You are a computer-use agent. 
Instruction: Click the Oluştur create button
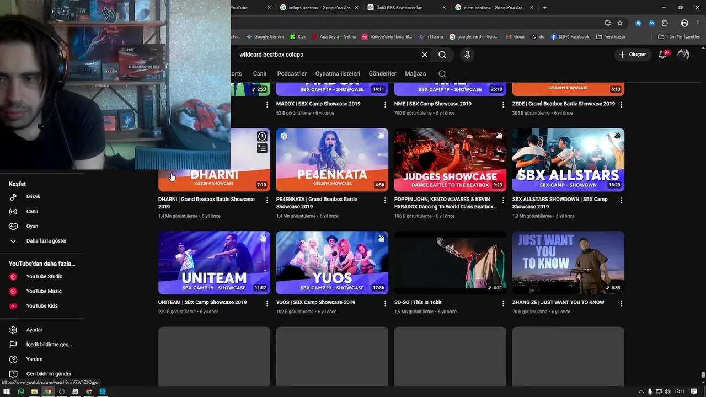click(633, 55)
